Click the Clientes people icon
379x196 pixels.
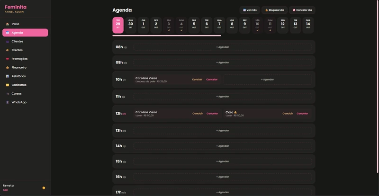point(8,42)
